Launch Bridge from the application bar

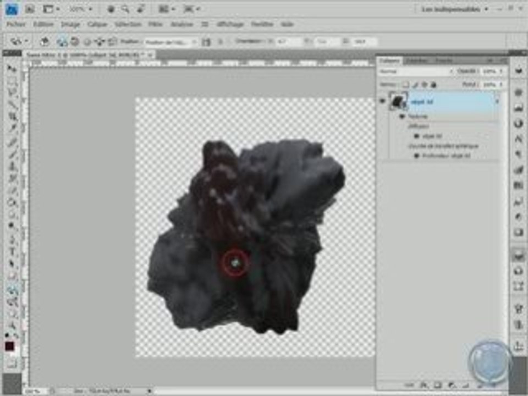click(x=30, y=9)
